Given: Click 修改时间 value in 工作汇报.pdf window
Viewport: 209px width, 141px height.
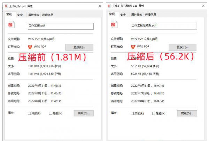Looking at the screenshot, I should [45, 93].
